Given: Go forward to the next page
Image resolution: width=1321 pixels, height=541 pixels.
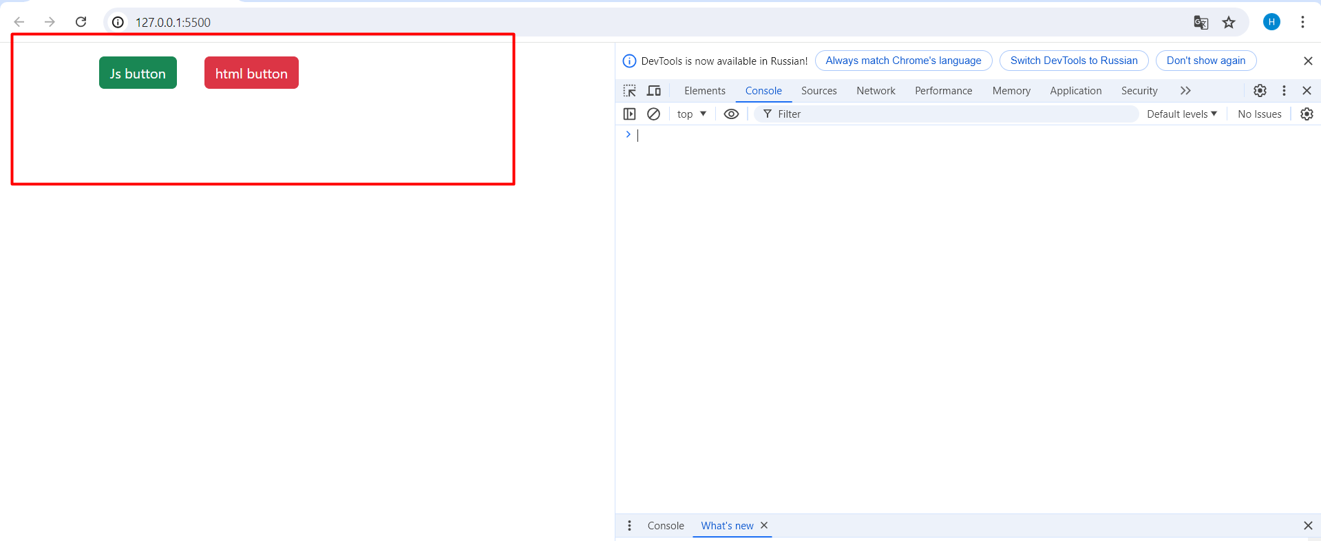Looking at the screenshot, I should (50, 22).
